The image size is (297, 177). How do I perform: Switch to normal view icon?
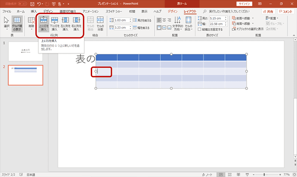coord(221,175)
